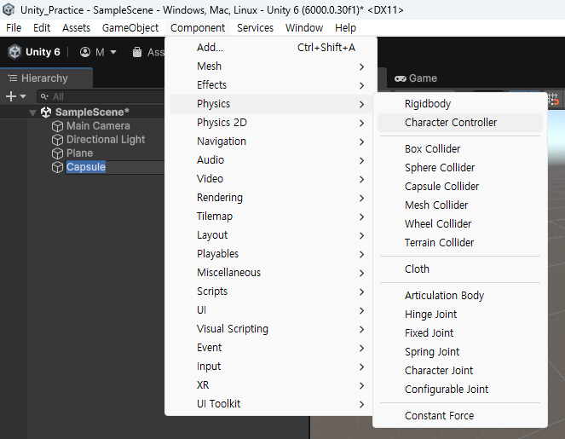565x439 pixels.
Task: Expand the Effects submenu
Action: [271, 85]
